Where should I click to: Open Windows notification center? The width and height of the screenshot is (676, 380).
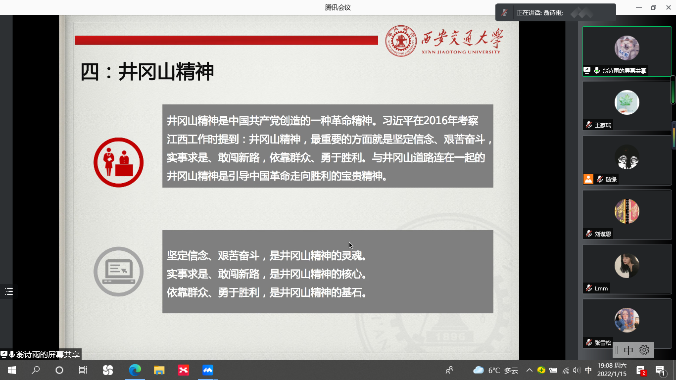tap(660, 370)
